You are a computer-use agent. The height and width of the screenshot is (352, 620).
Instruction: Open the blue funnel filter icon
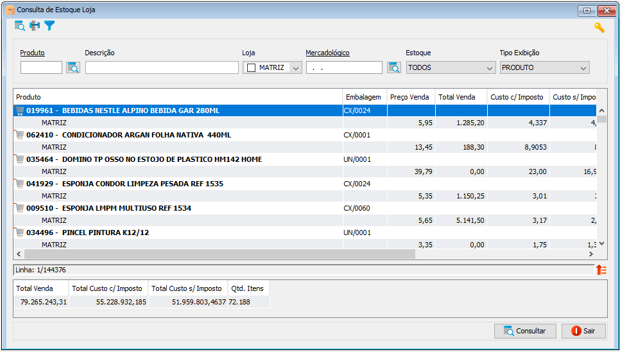tap(49, 26)
